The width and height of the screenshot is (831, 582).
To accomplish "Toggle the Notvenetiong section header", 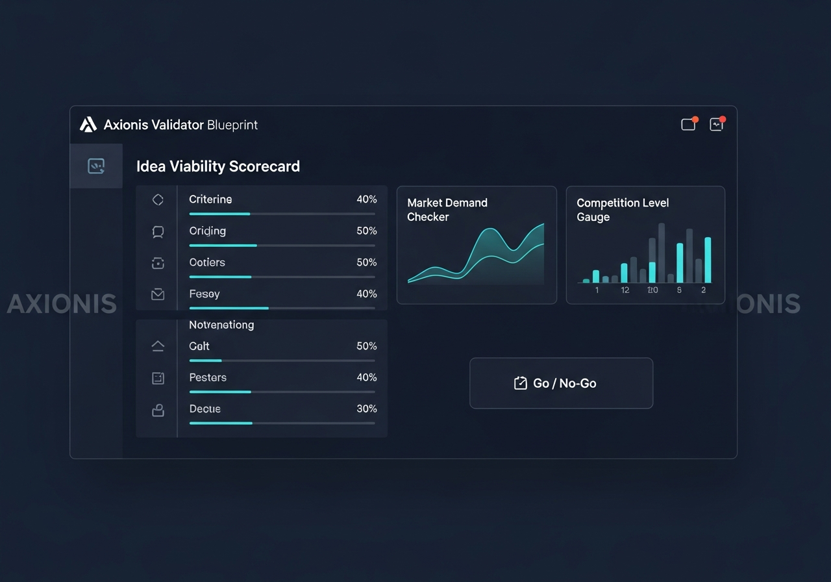I will (x=221, y=325).
